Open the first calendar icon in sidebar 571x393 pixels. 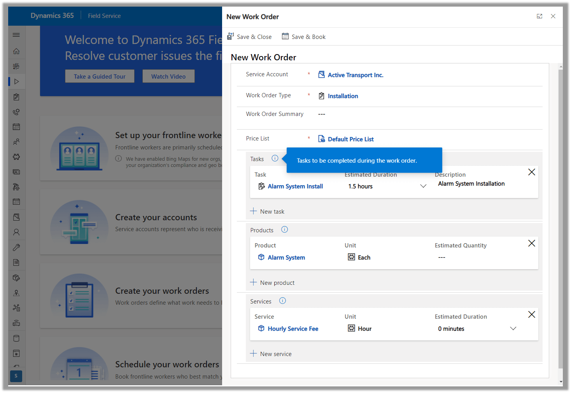pos(16,127)
